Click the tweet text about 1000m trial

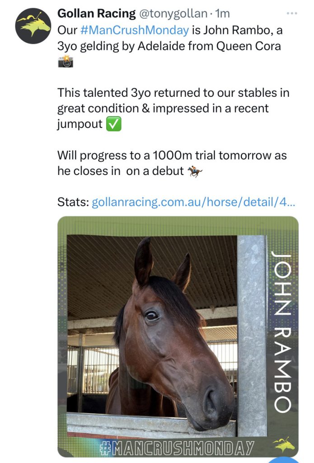click(172, 163)
